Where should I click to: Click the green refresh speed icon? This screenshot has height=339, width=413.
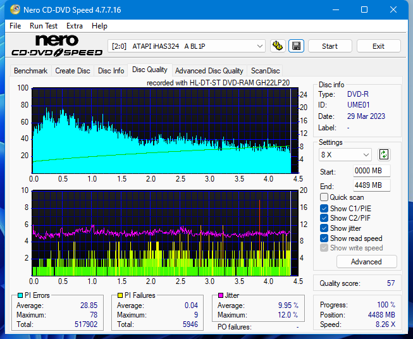point(384,154)
